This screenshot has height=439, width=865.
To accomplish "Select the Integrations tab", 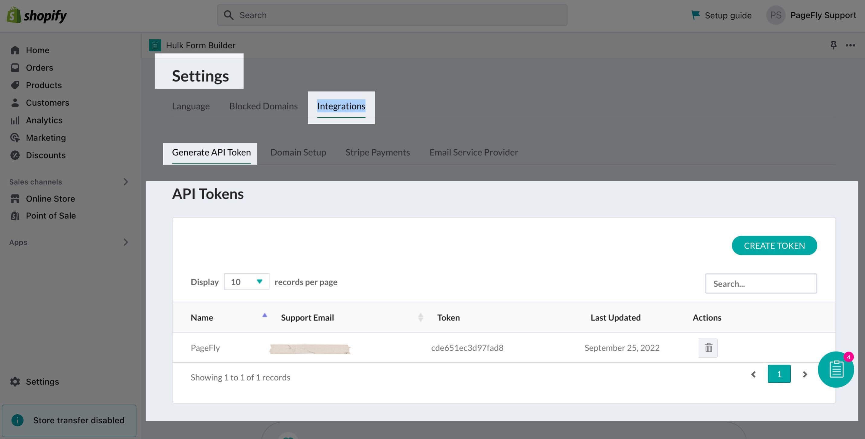I will 341,106.
